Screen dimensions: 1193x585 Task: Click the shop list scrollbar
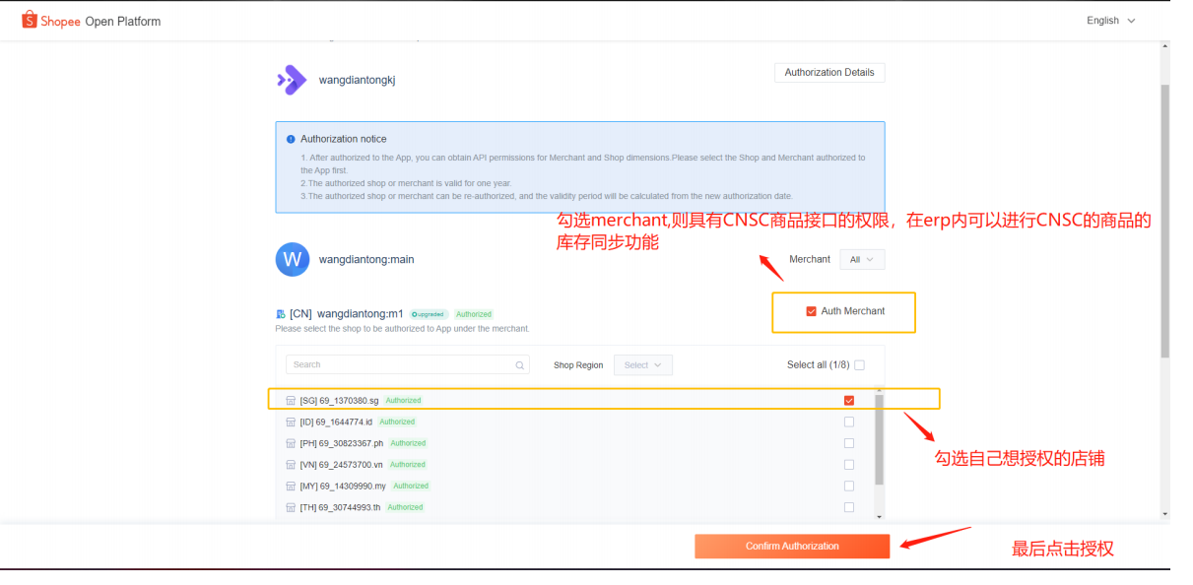[x=879, y=440]
